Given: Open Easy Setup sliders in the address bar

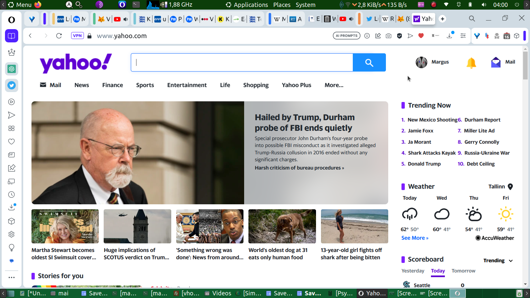Looking at the screenshot, I should [463, 36].
